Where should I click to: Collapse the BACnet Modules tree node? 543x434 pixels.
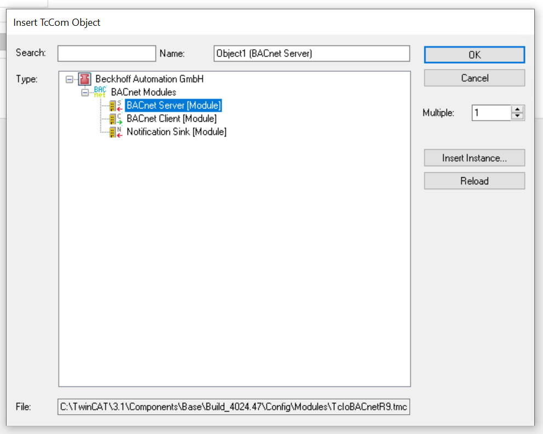click(85, 93)
